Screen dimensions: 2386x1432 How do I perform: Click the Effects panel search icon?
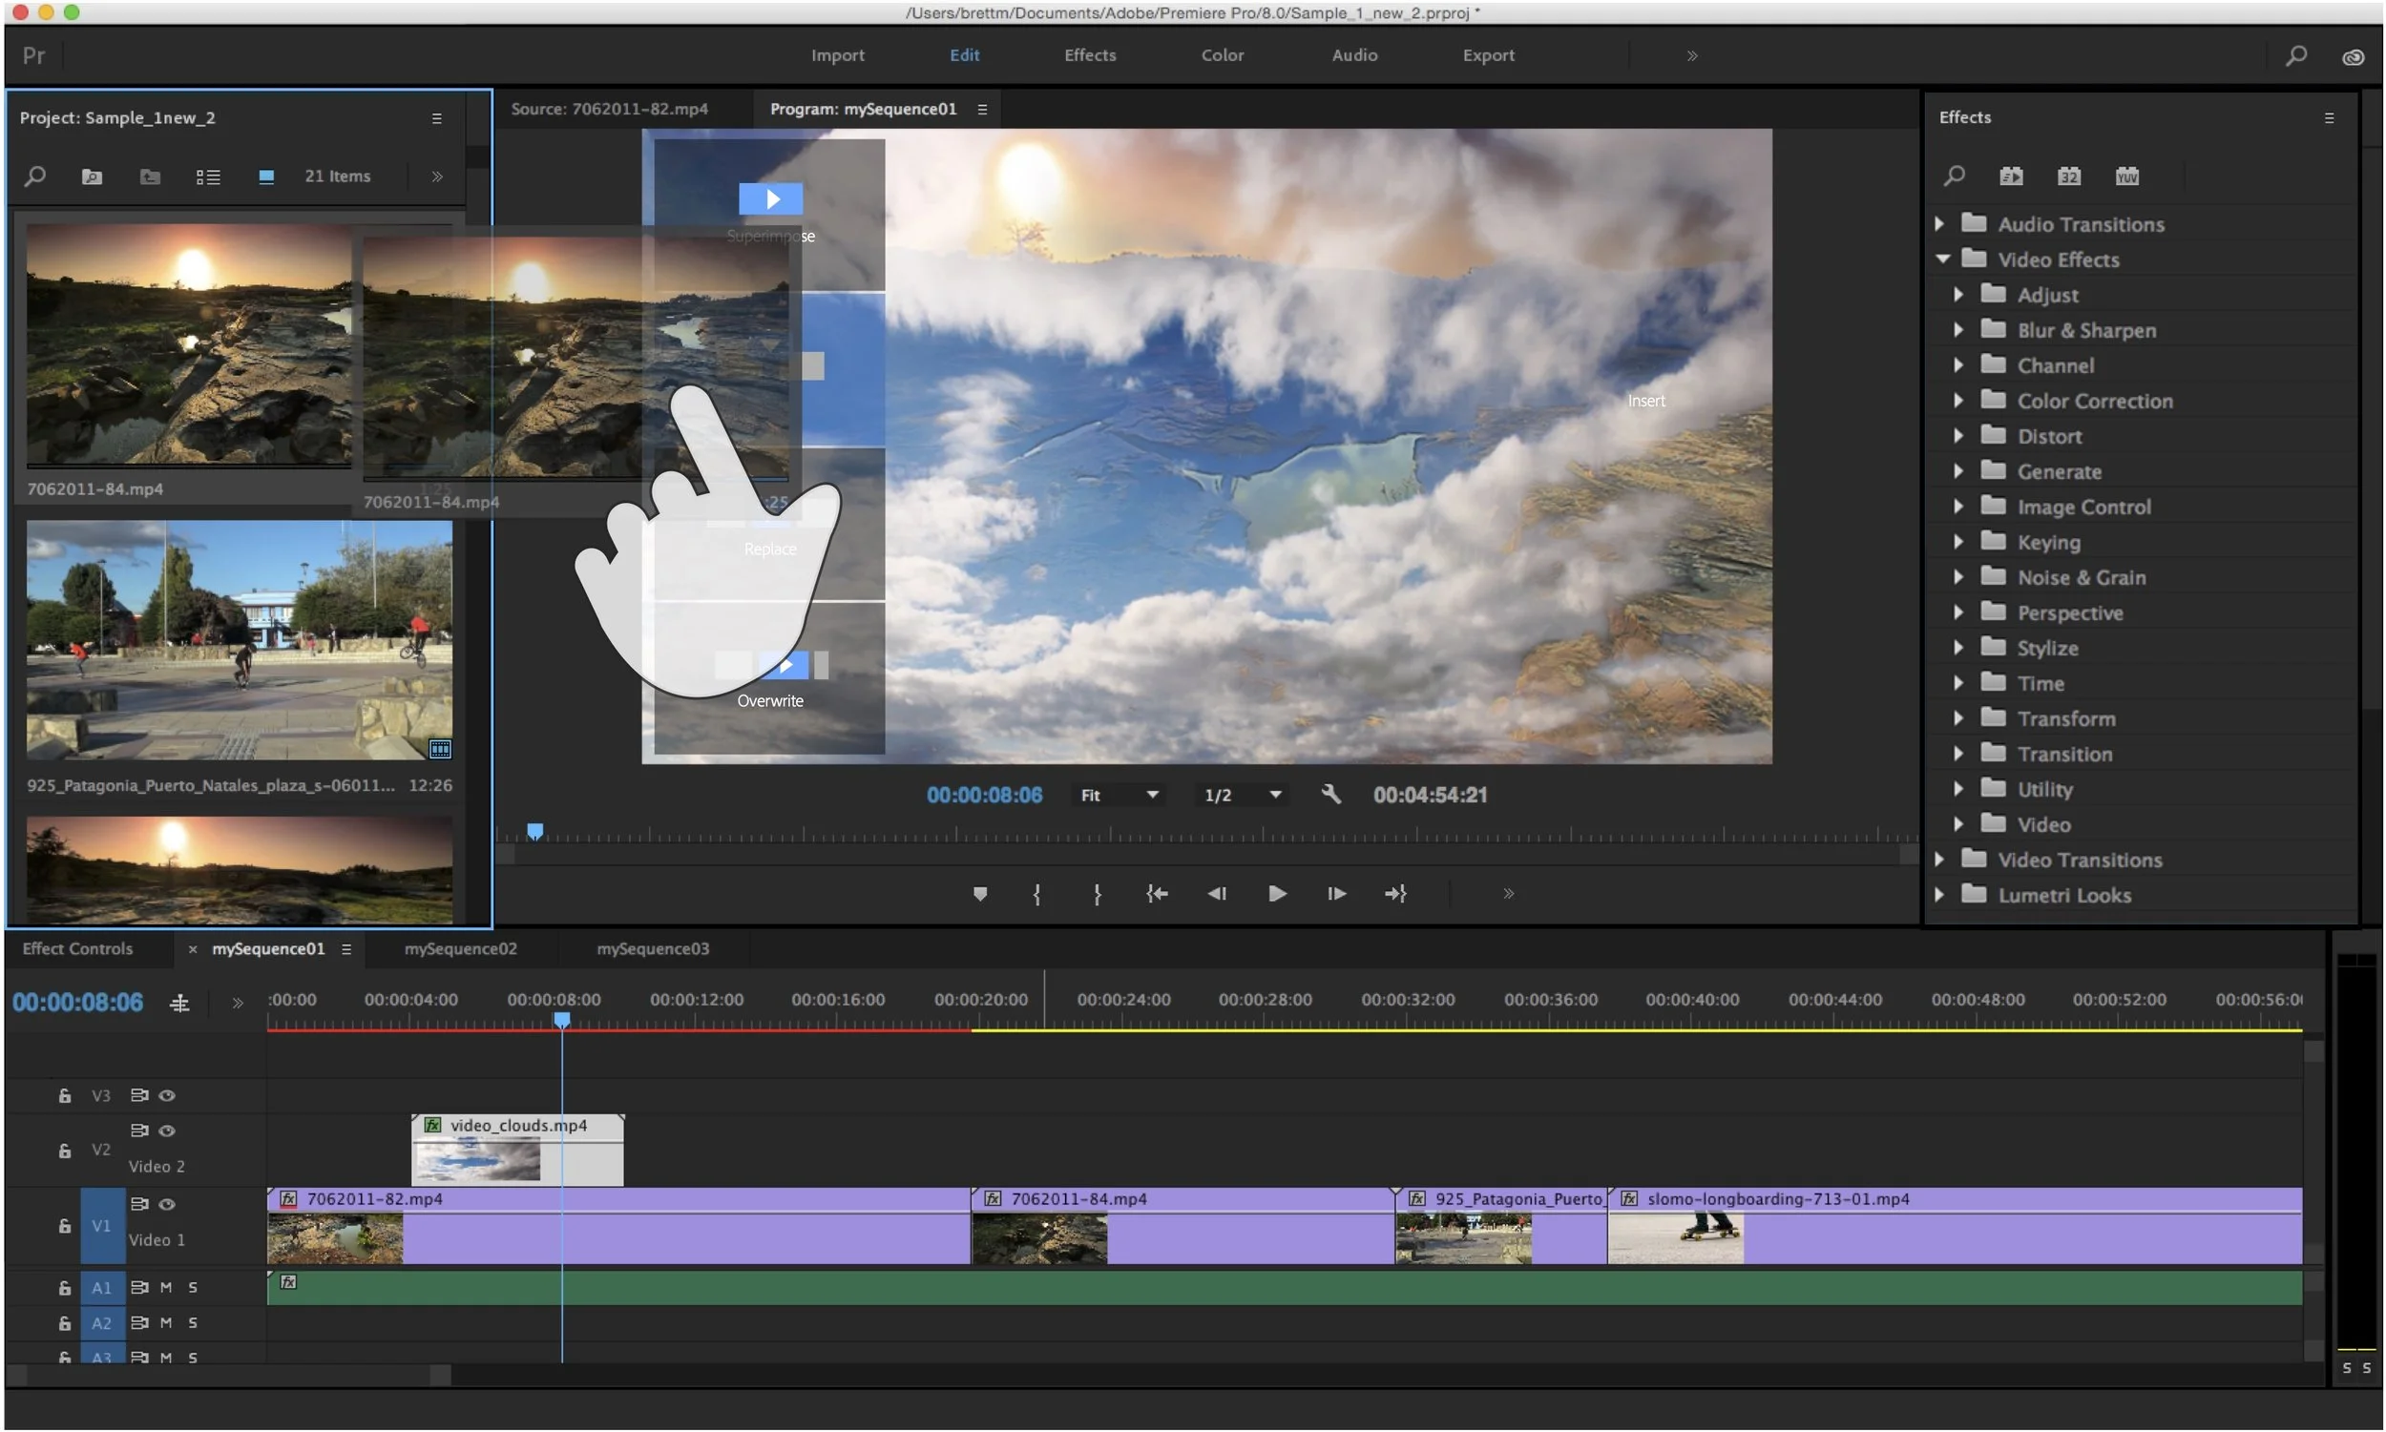1954,176
